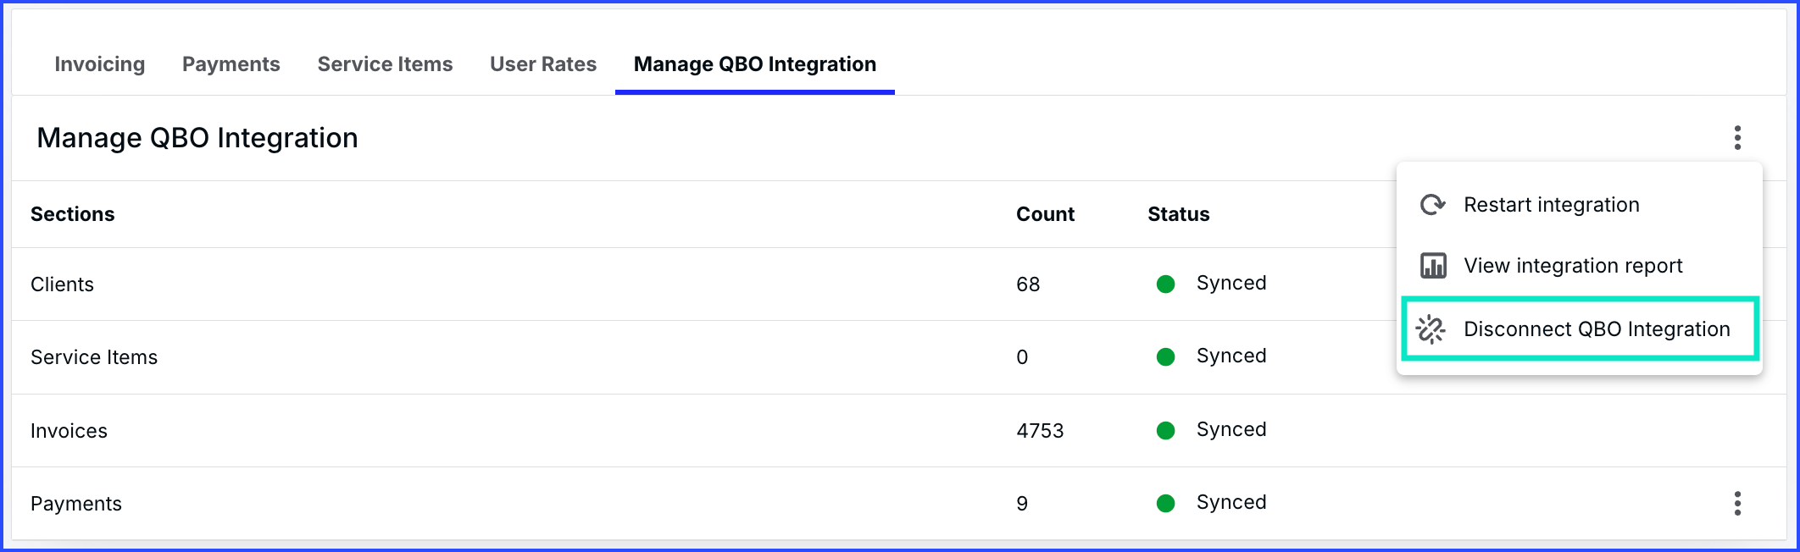
Task: Click the Sections column header
Action: (73, 214)
